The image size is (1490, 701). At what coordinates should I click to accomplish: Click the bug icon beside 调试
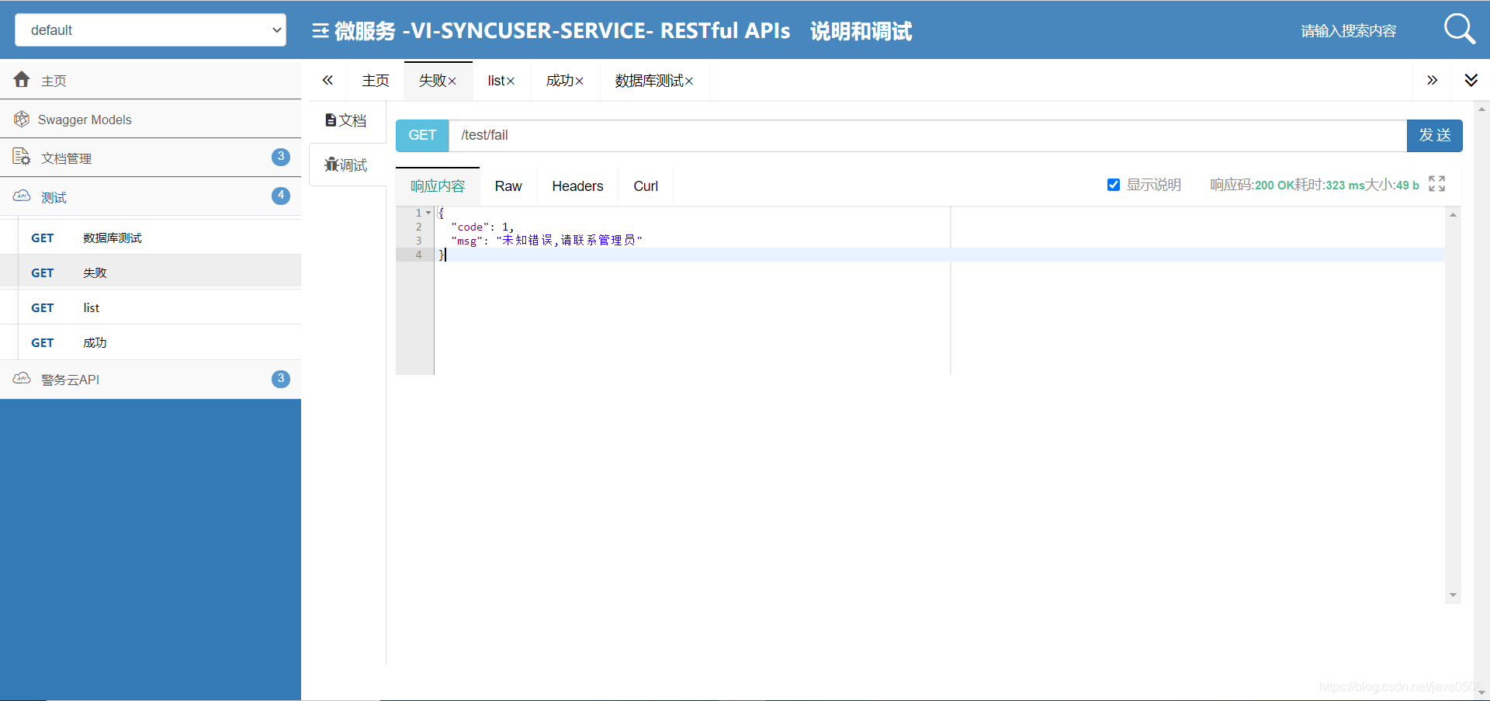(x=331, y=165)
